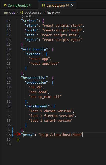Open the proxy breadcrumb symbol
Screen dimensions: 106x165
tap(56, 13)
